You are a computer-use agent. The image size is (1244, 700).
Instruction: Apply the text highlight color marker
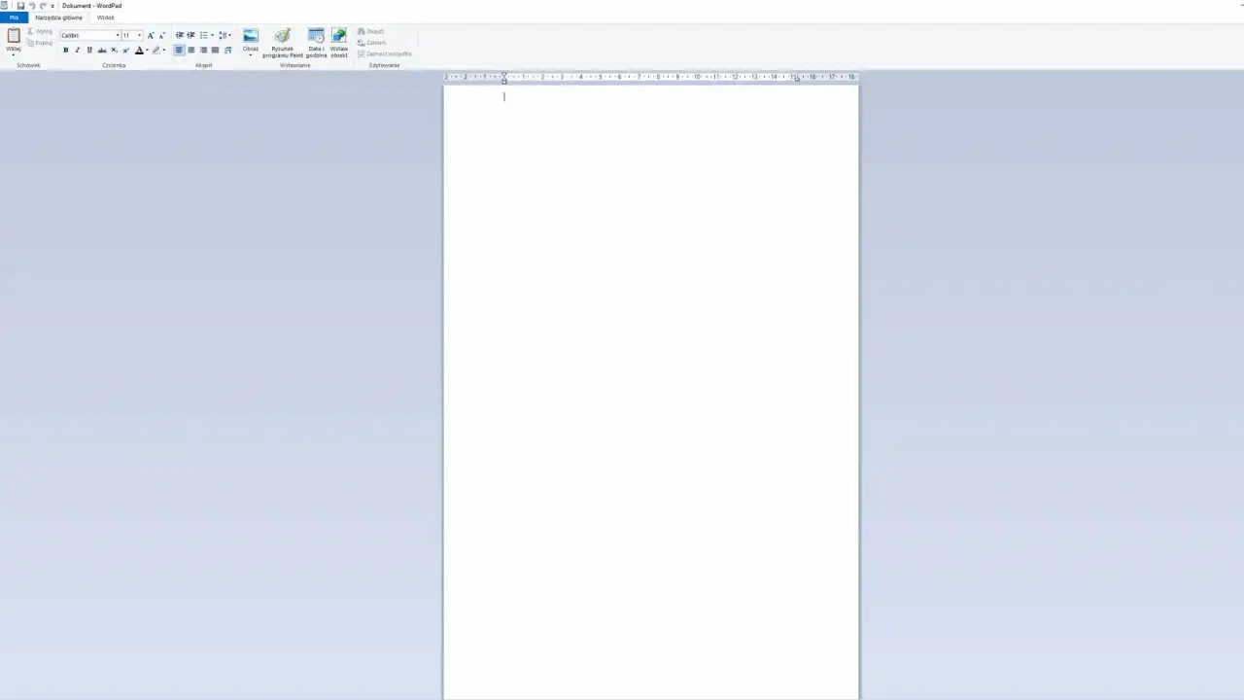(155, 51)
